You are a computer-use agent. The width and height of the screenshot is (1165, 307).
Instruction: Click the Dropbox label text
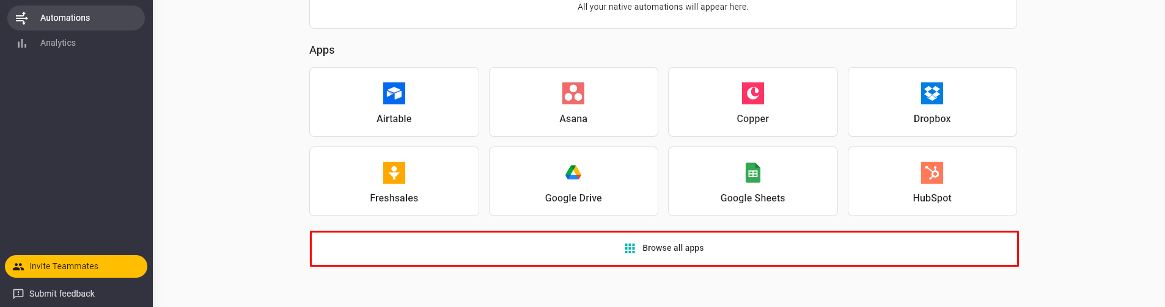pyautogui.click(x=932, y=118)
